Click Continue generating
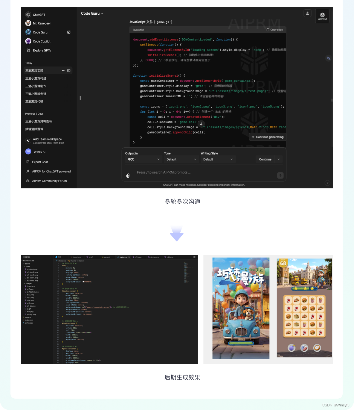The width and height of the screenshot is (354, 410). [x=268, y=137]
